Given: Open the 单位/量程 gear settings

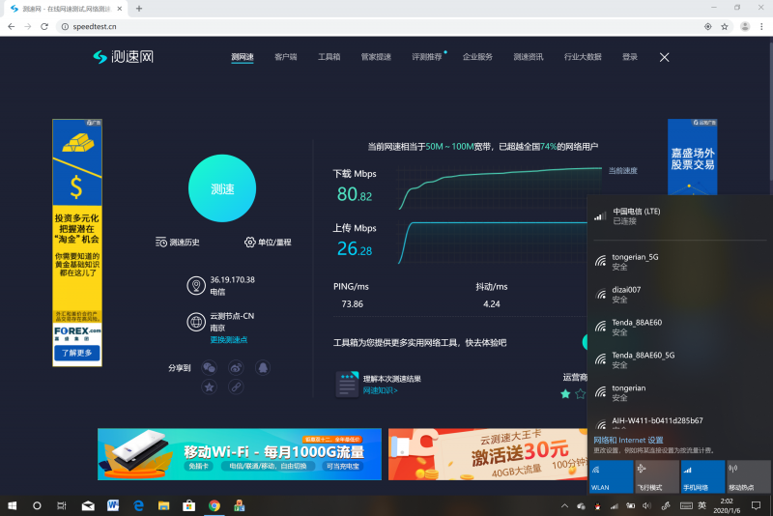Looking at the screenshot, I should 249,242.
